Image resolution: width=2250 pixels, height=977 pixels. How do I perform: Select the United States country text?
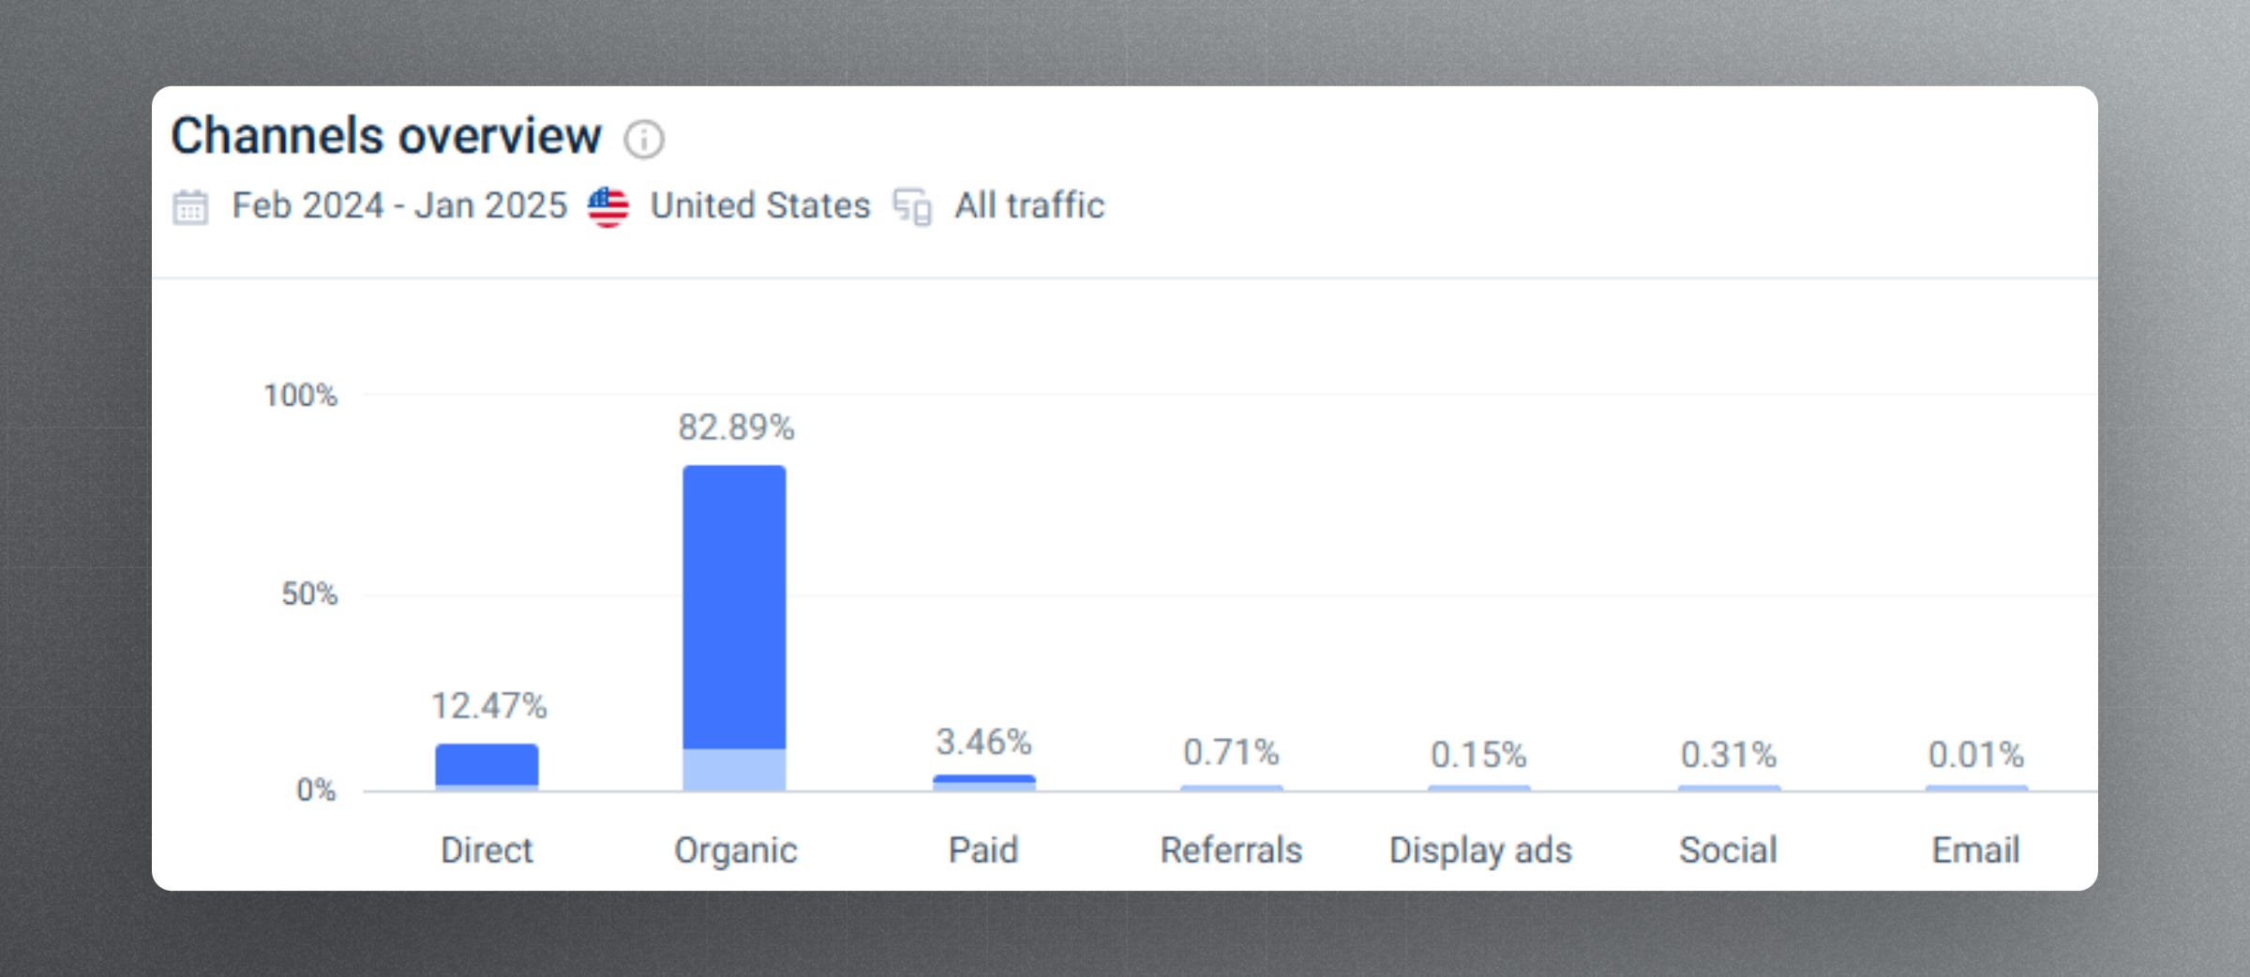tap(760, 205)
